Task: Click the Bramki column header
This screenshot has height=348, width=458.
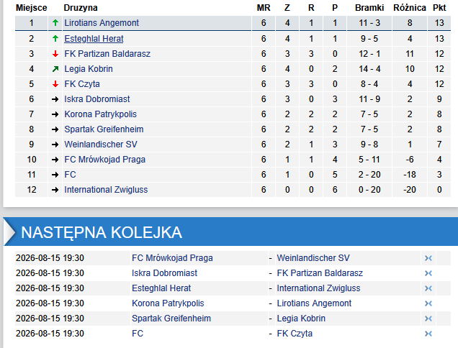Action: [x=369, y=8]
